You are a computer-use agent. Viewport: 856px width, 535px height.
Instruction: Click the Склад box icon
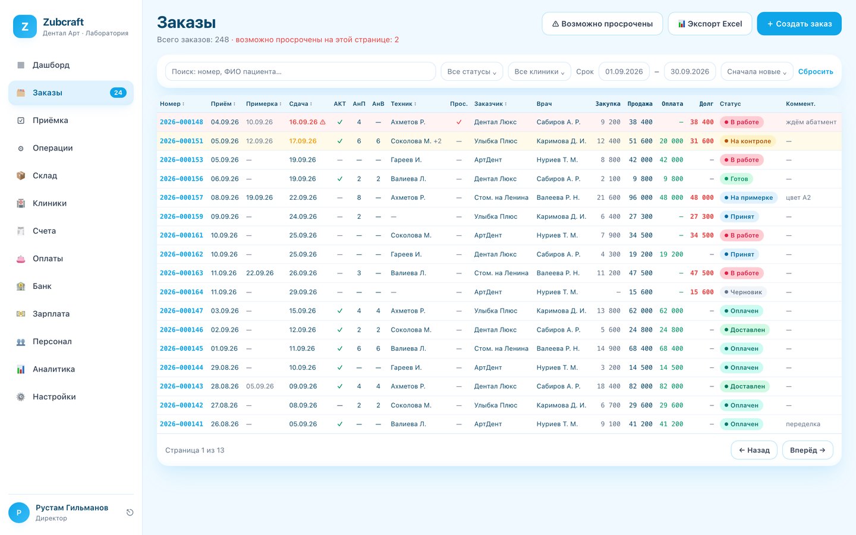(21, 176)
